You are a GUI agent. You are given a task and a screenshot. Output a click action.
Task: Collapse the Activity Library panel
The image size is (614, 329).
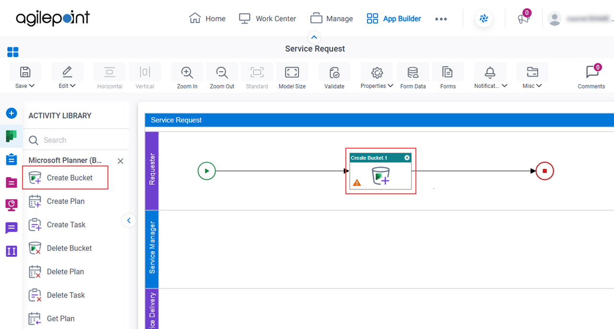tap(129, 221)
